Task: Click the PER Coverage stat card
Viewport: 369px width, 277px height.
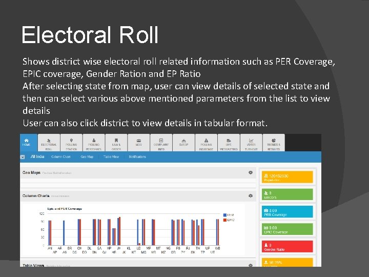Action: [x=288, y=211]
